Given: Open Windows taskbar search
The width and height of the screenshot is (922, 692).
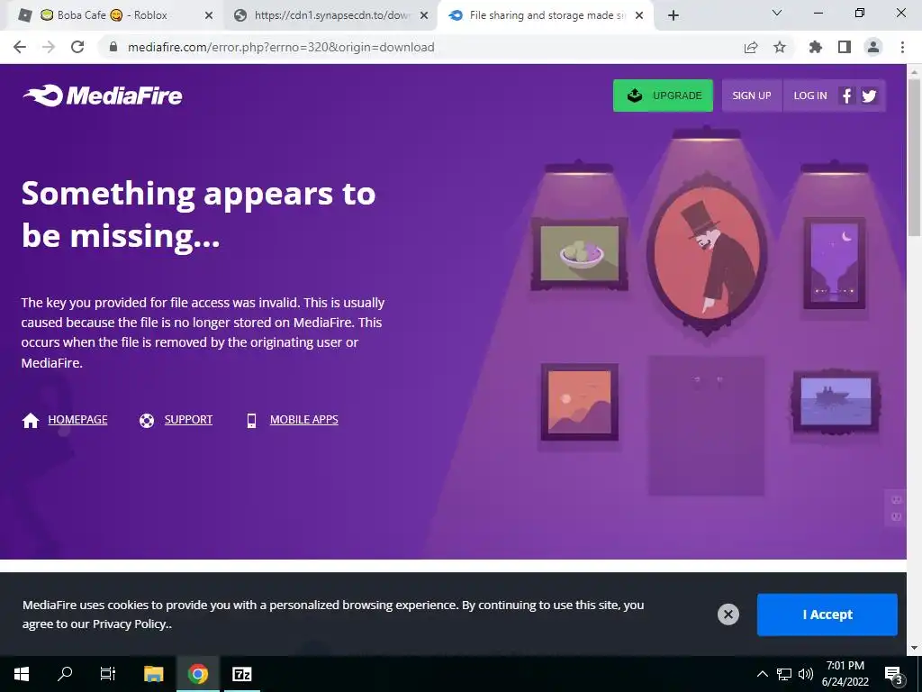Looking at the screenshot, I should (65, 674).
